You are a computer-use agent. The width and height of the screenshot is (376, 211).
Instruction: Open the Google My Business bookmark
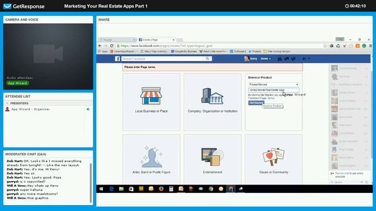point(184,52)
